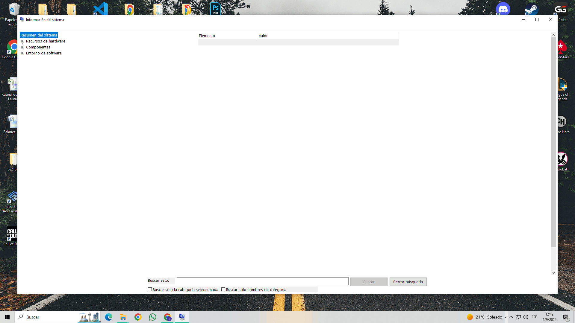Open Google Chrome from the taskbar

tap(138, 317)
